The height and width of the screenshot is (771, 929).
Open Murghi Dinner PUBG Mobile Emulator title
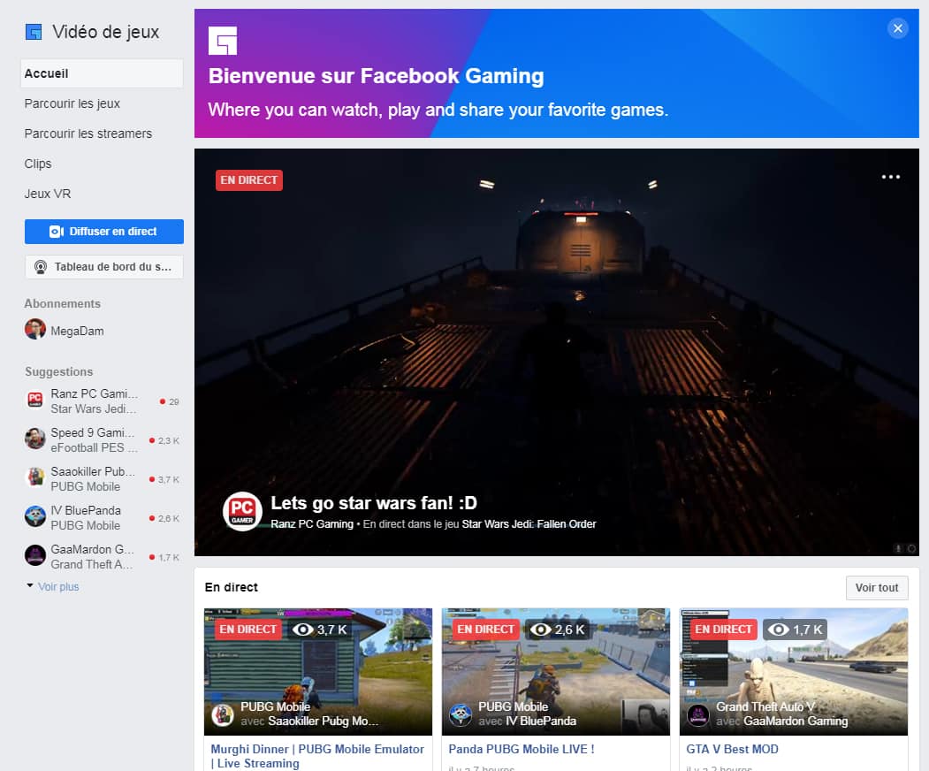(x=317, y=756)
